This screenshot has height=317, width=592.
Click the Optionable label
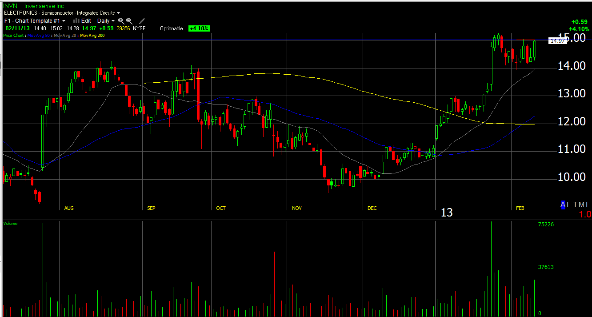[172, 28]
